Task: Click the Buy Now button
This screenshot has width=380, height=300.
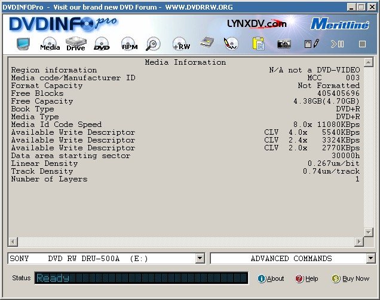Action: coord(351,278)
